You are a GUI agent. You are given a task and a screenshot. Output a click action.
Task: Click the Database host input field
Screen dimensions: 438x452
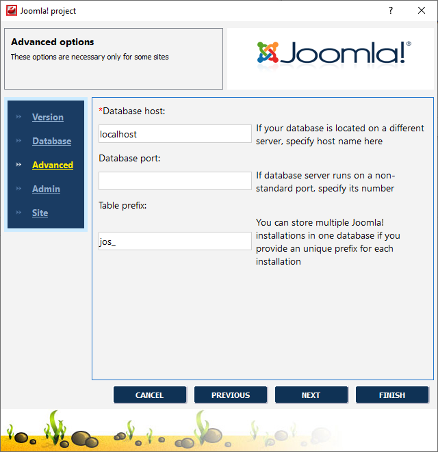[175, 134]
